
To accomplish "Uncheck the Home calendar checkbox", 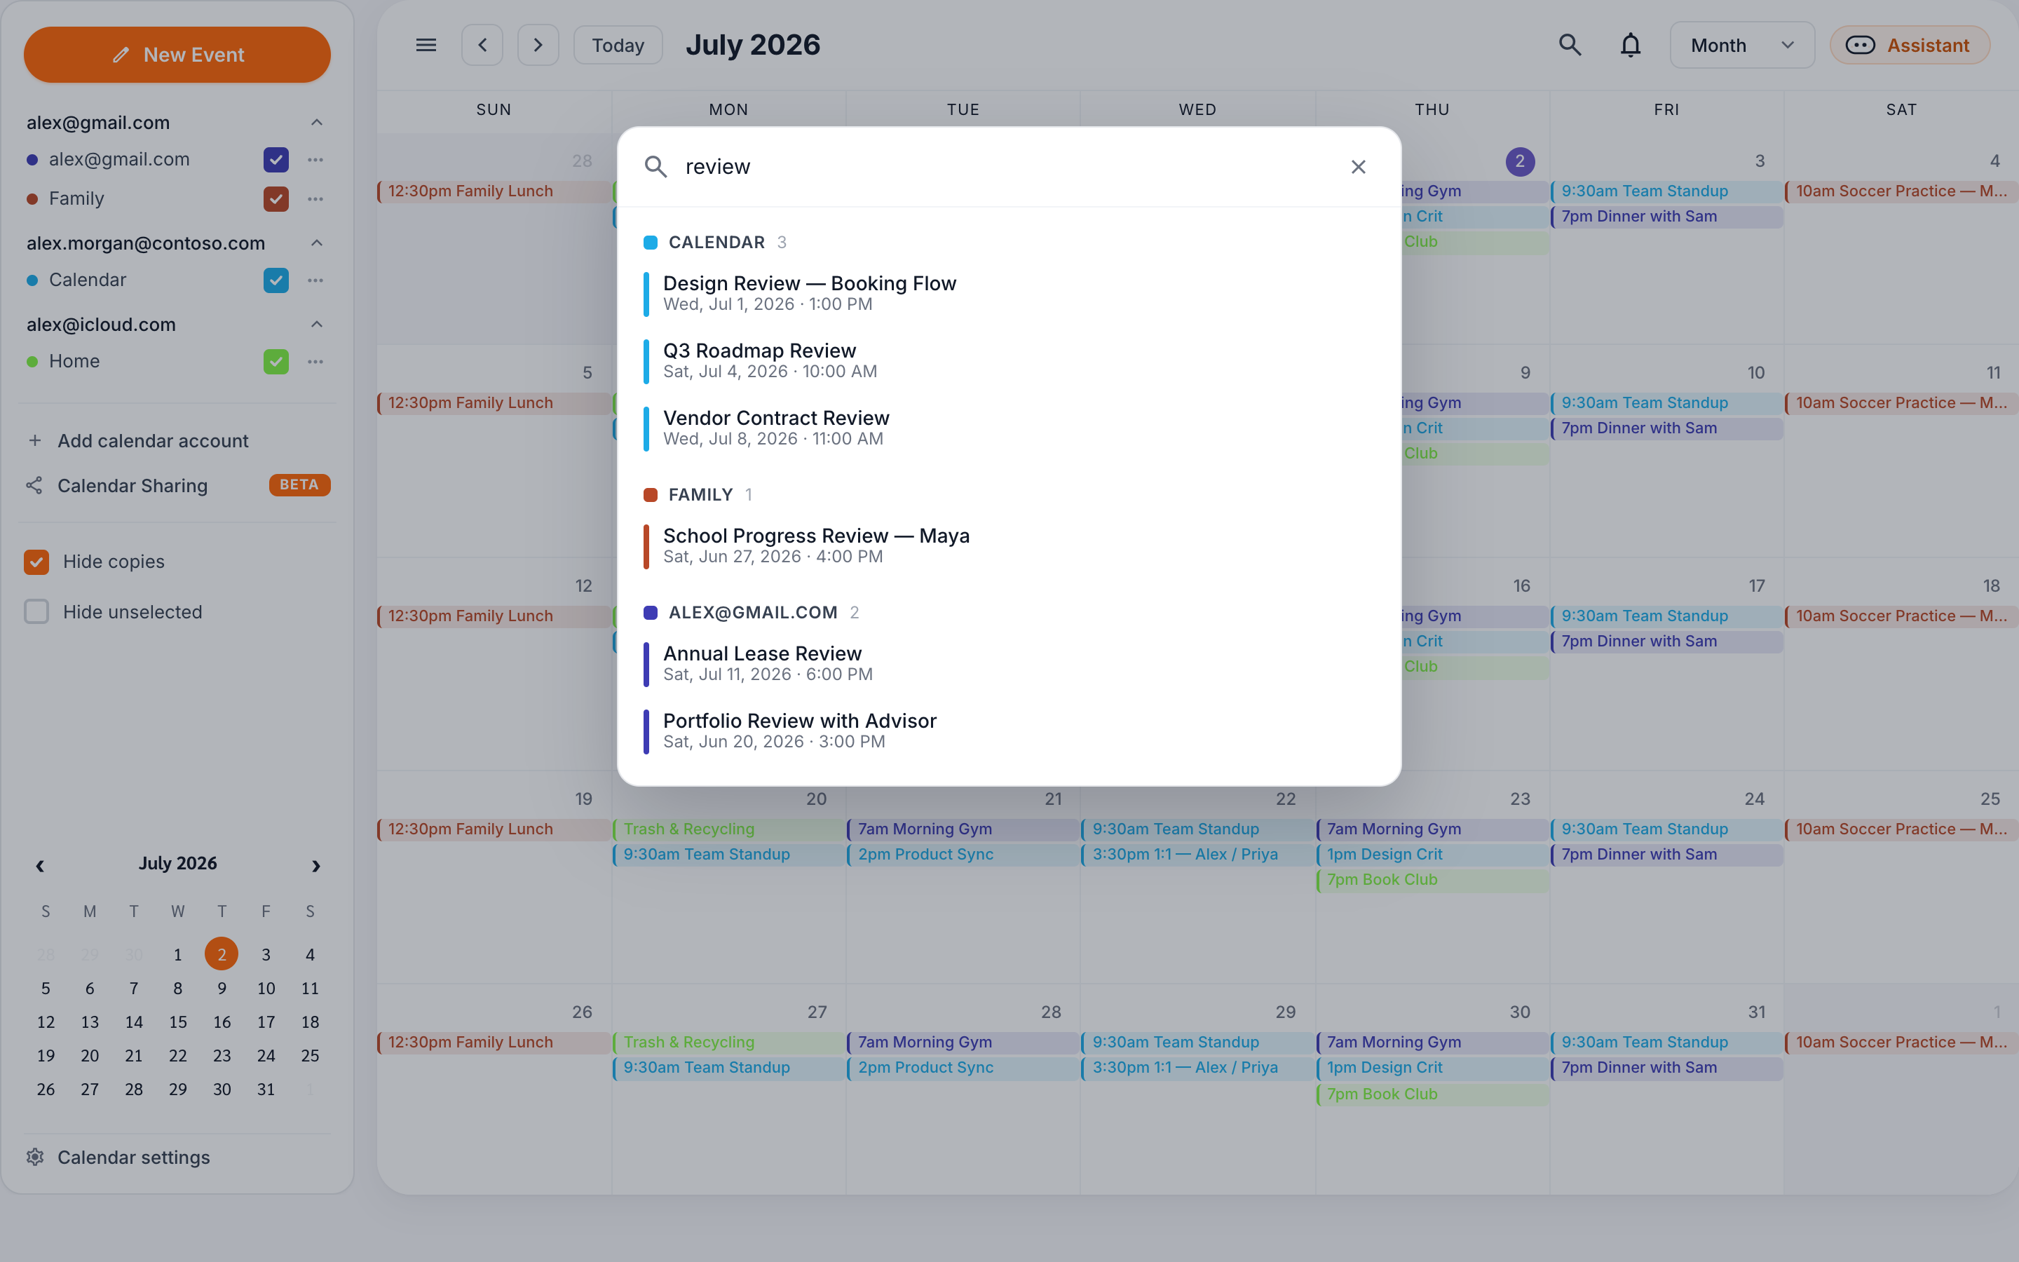I will point(276,361).
